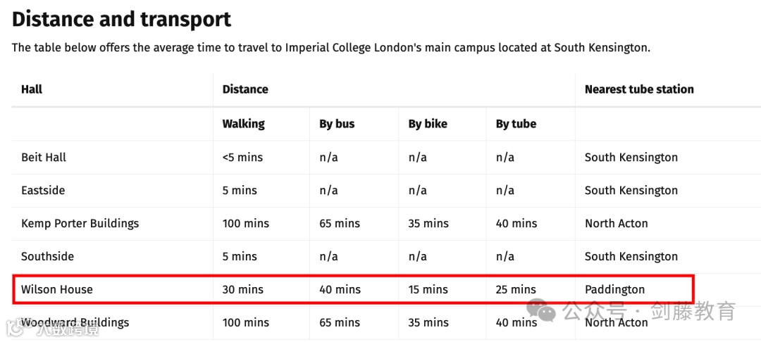Click the "By bus" sub-header
Viewport: 761px width, 342px height.
[x=337, y=124]
